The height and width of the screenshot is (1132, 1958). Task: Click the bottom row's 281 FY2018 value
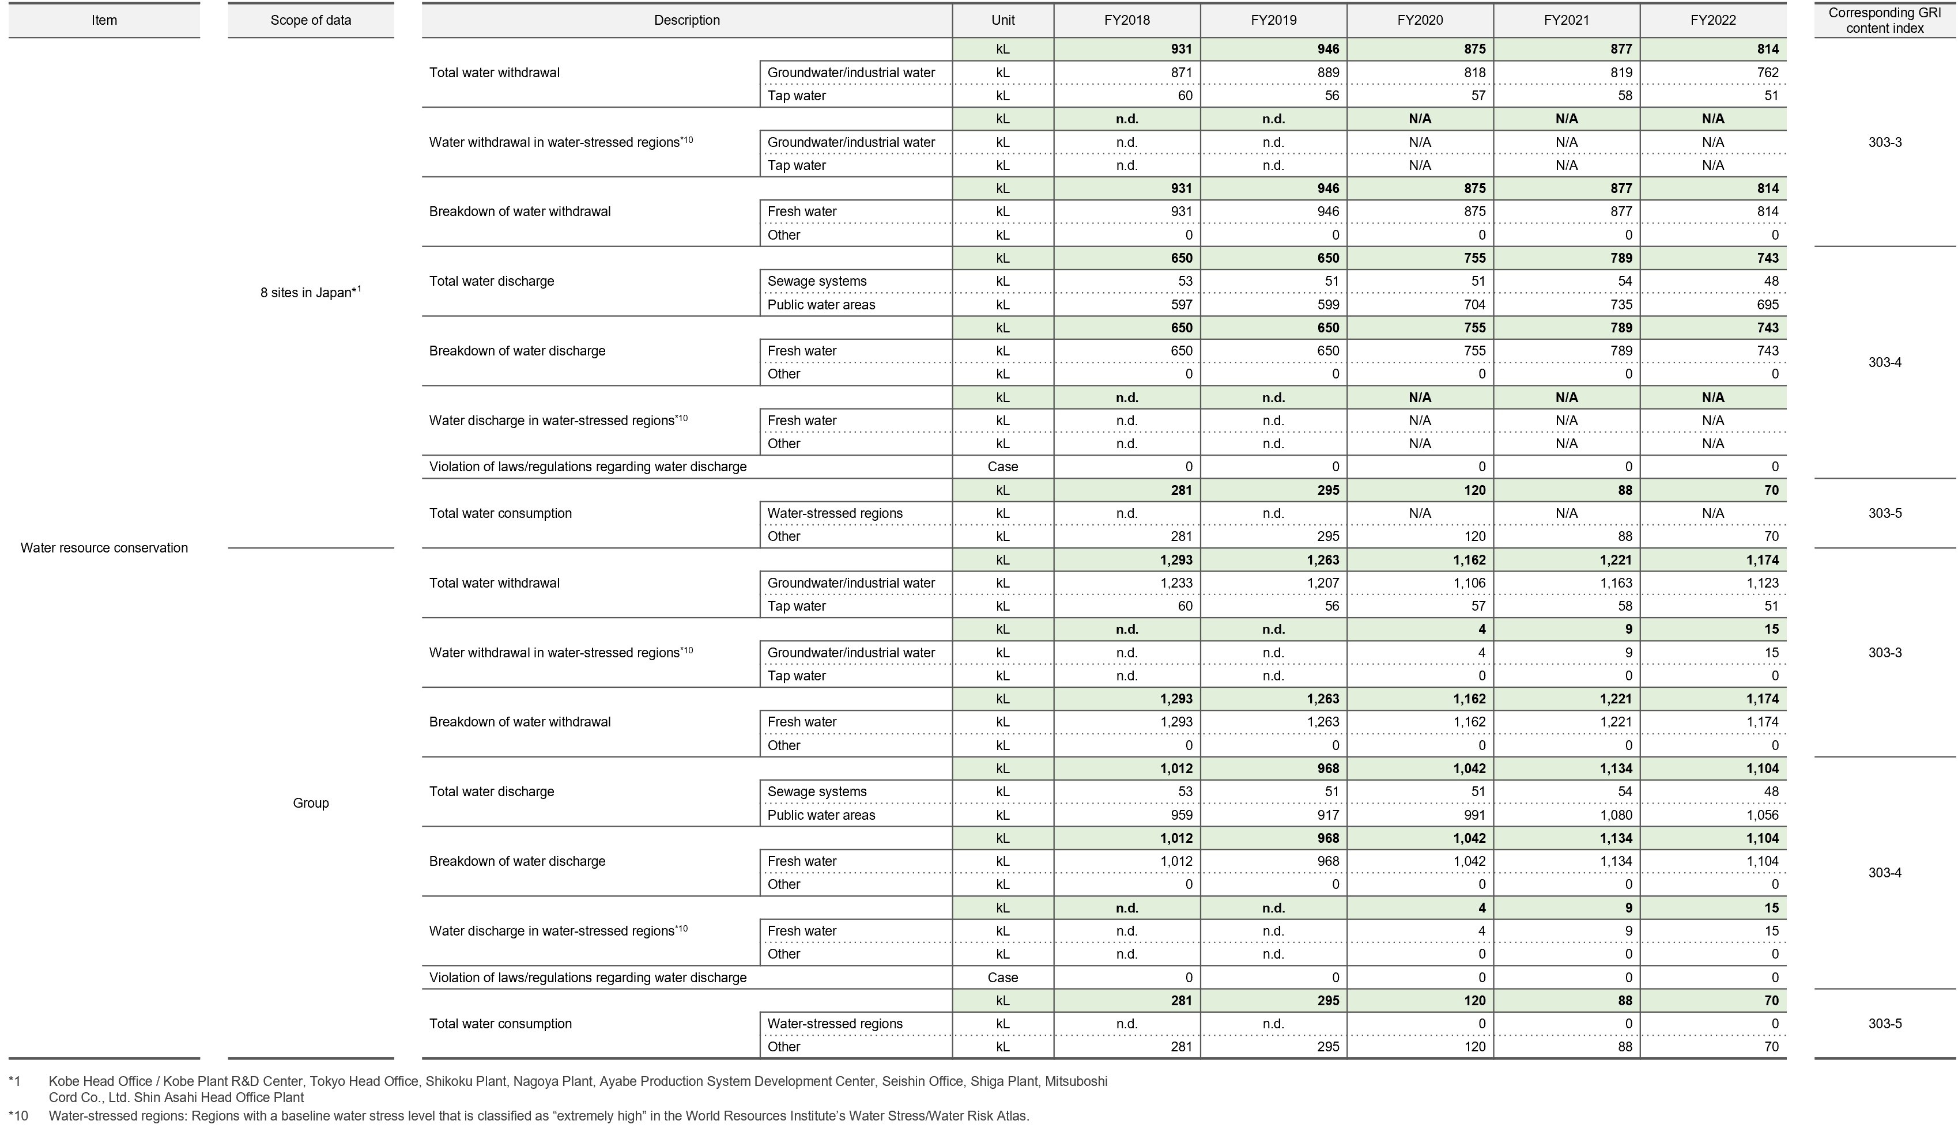pyautogui.click(x=1180, y=1001)
